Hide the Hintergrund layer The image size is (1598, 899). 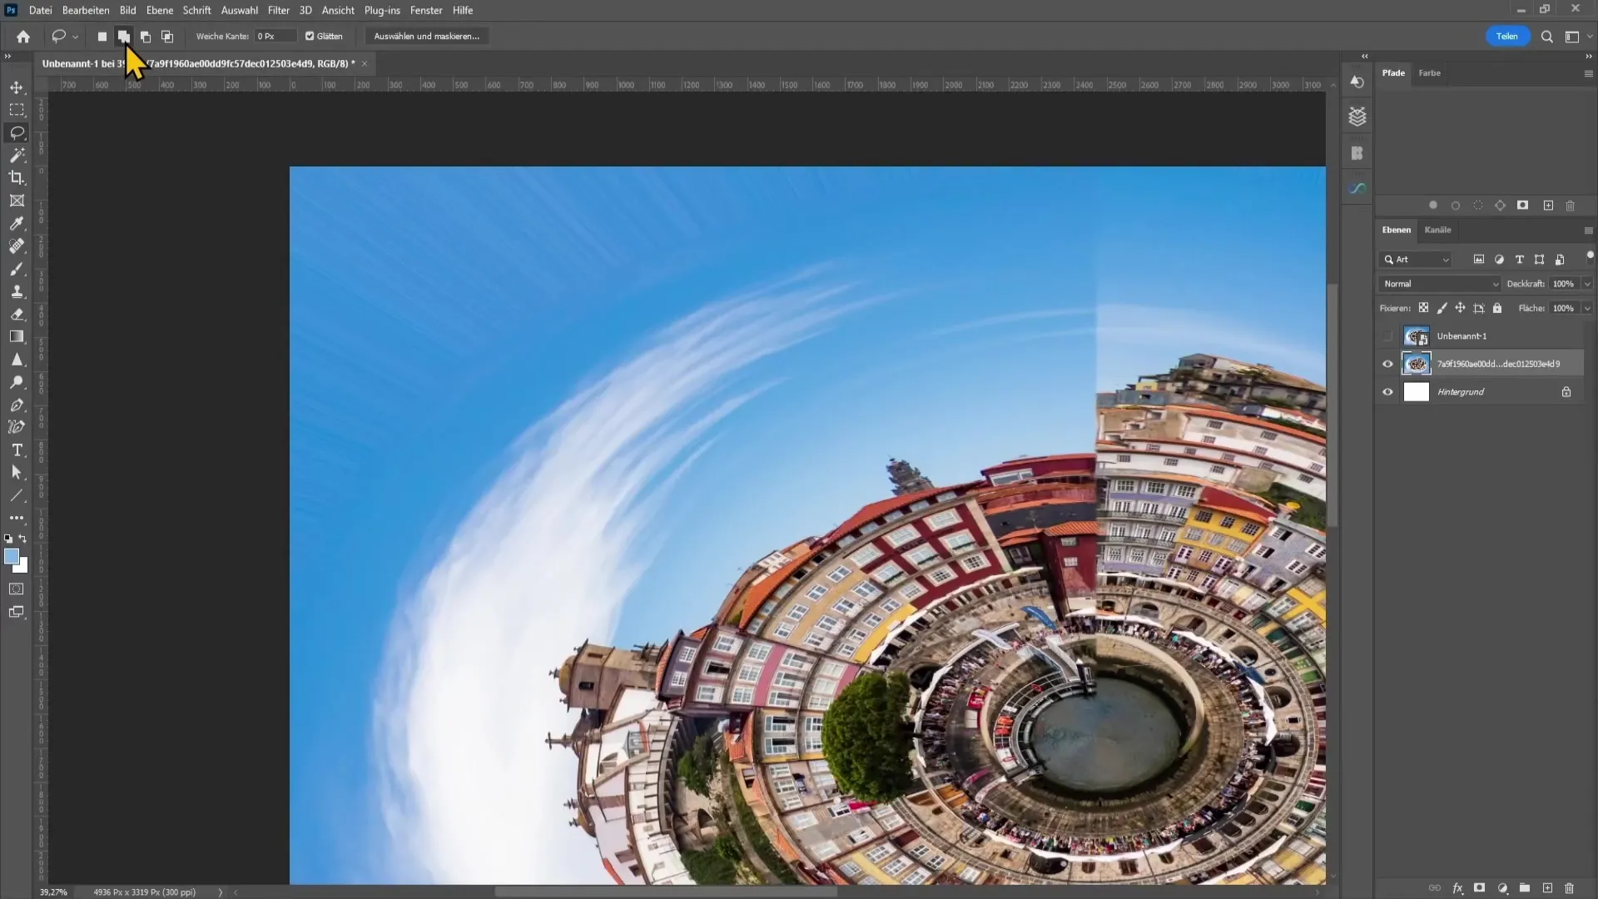tap(1387, 392)
